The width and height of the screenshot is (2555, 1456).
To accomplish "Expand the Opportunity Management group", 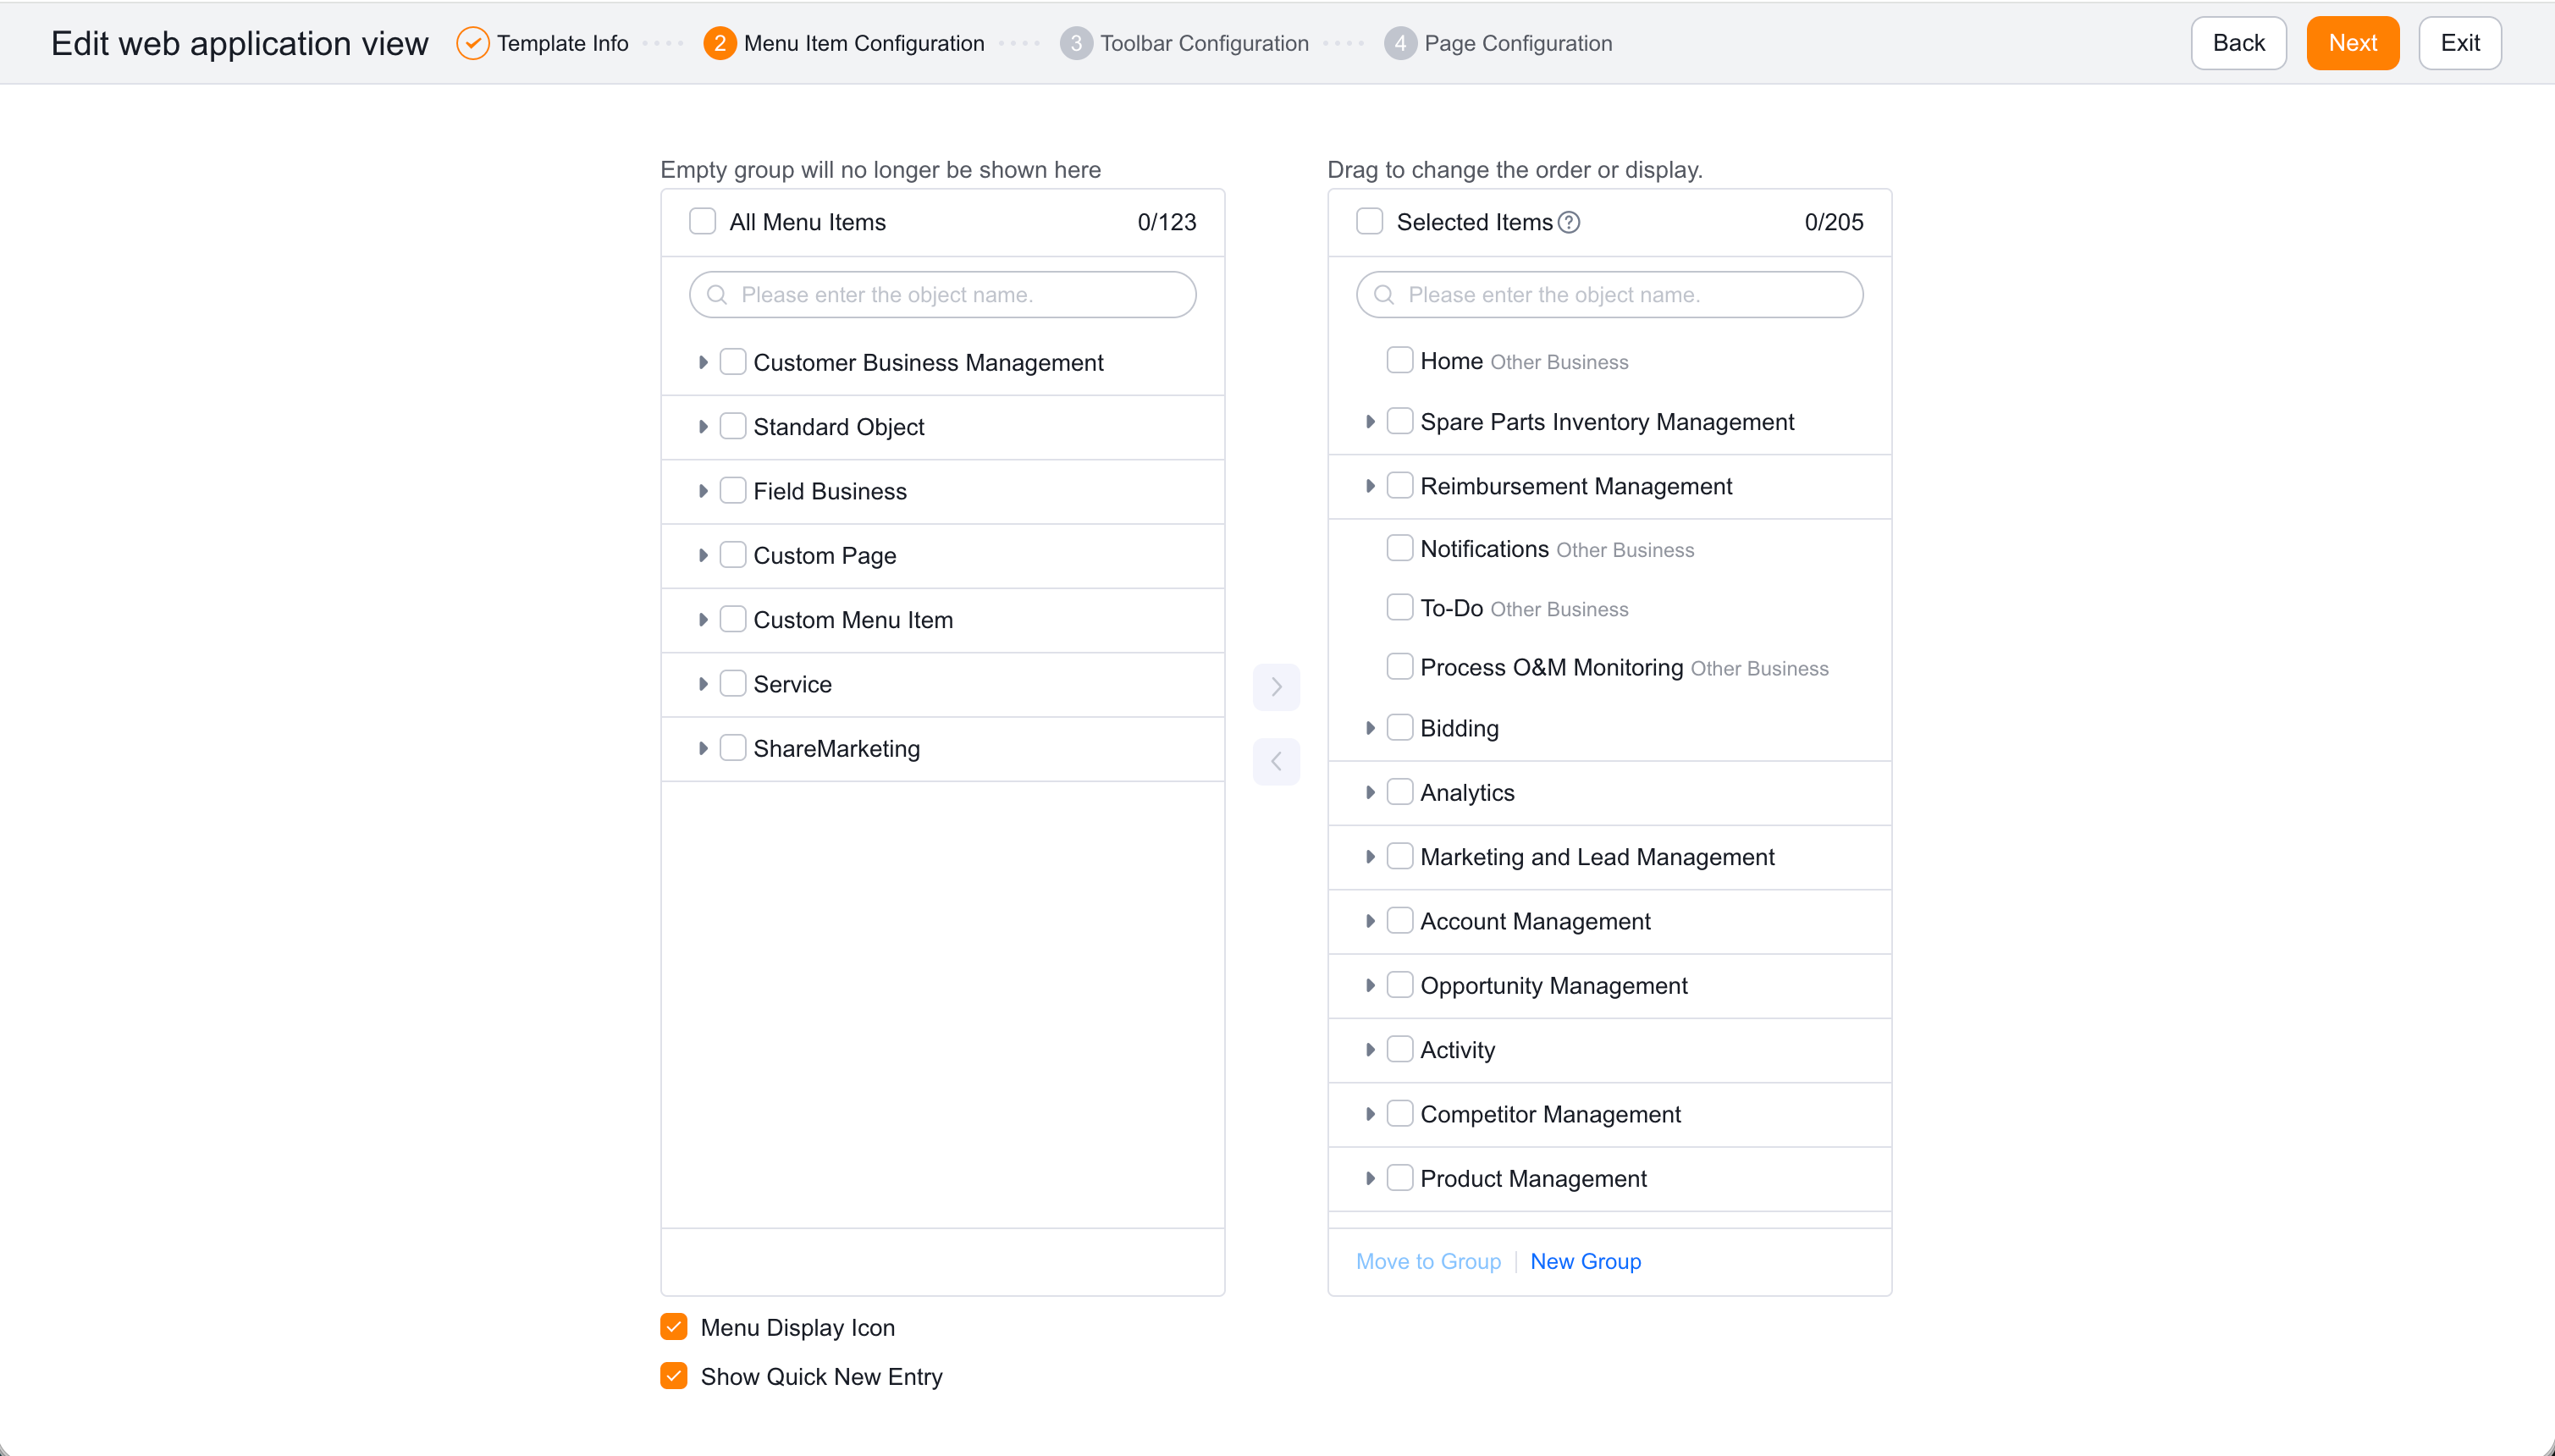I will (x=1370, y=985).
